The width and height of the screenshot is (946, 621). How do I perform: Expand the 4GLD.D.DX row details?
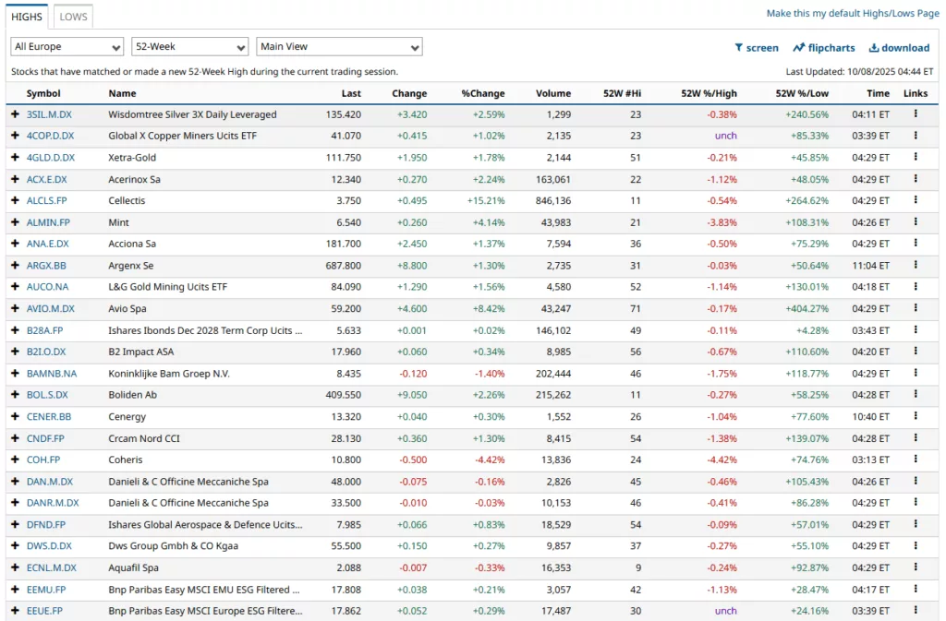(x=15, y=158)
